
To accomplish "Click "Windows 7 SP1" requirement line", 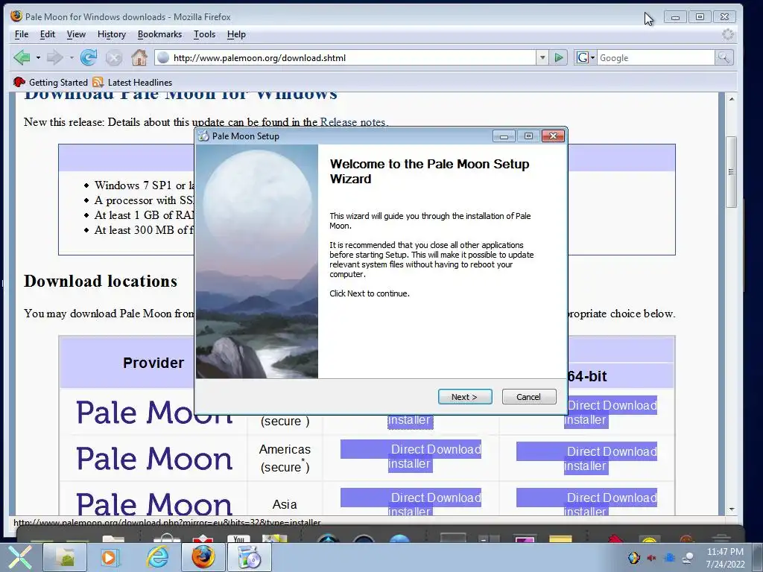I will coord(144,185).
